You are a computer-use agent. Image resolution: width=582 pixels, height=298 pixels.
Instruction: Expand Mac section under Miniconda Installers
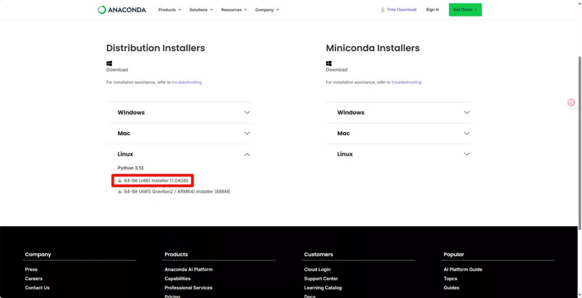467,133
